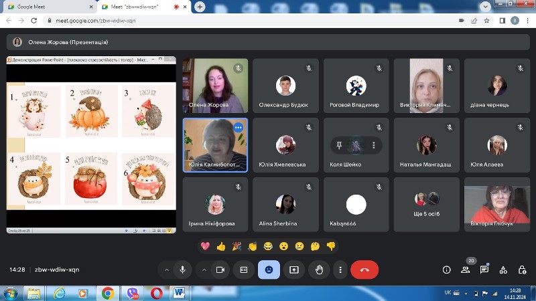This screenshot has width=536, height=301.
Task: Open options on Коля Шейко tile
Action: (x=374, y=145)
